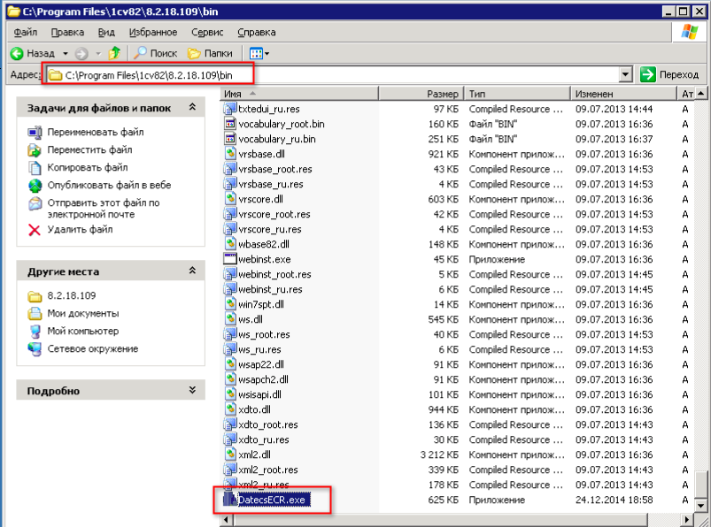Screen dimensions: 711x527
Task: Select the webinst.exe application icon
Action: pos(230,259)
